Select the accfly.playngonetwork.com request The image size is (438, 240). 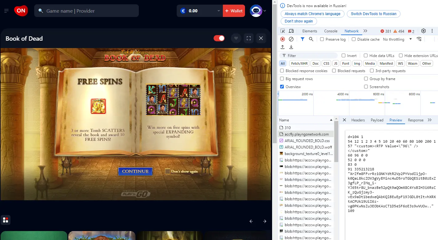click(x=306, y=134)
